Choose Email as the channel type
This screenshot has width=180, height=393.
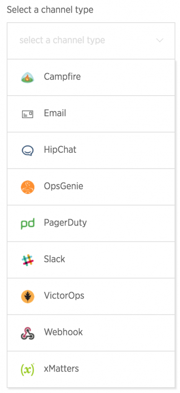(x=91, y=114)
